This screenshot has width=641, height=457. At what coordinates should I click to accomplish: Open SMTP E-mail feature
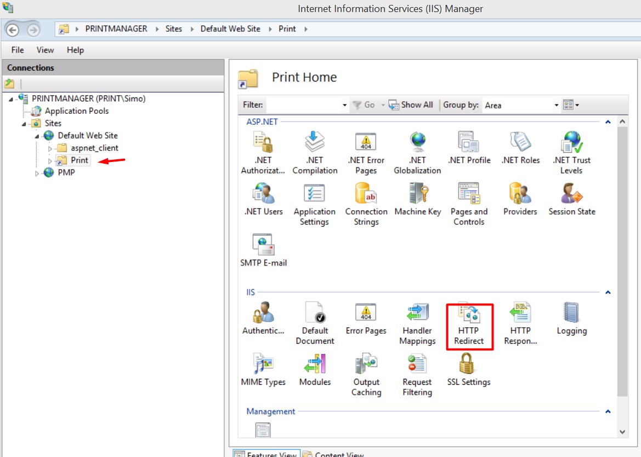263,251
